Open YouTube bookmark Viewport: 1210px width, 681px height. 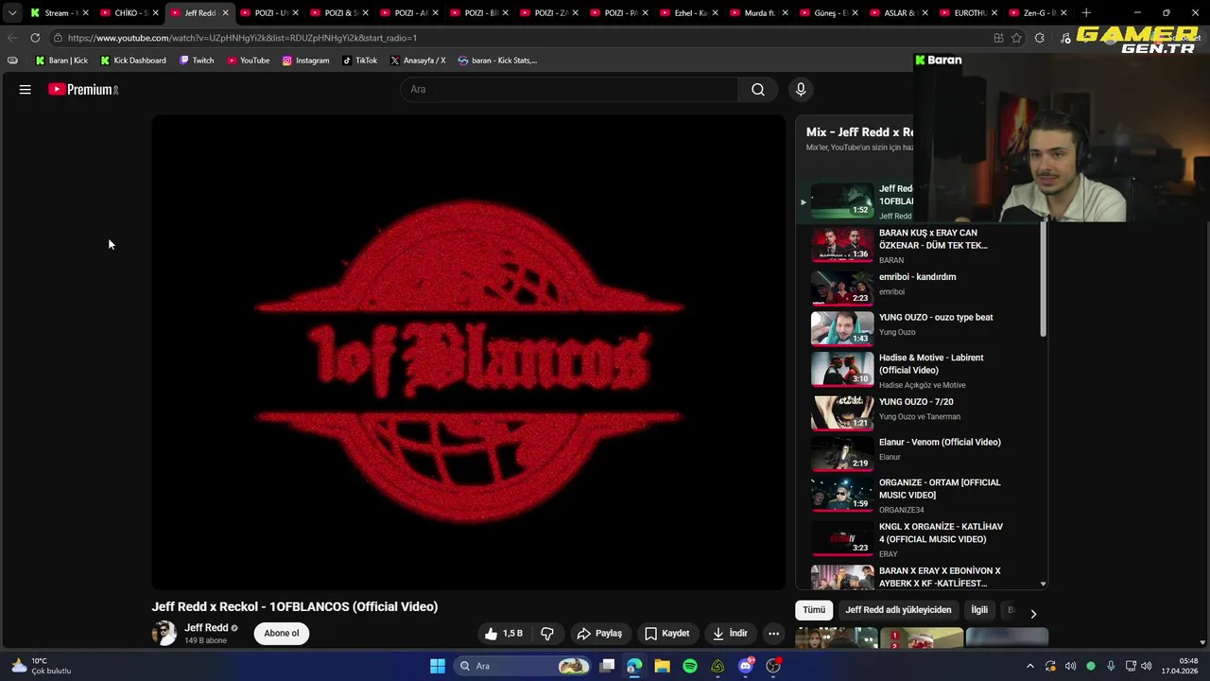click(249, 61)
